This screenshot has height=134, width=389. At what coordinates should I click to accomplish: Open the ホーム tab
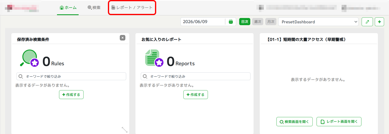tap(68, 8)
